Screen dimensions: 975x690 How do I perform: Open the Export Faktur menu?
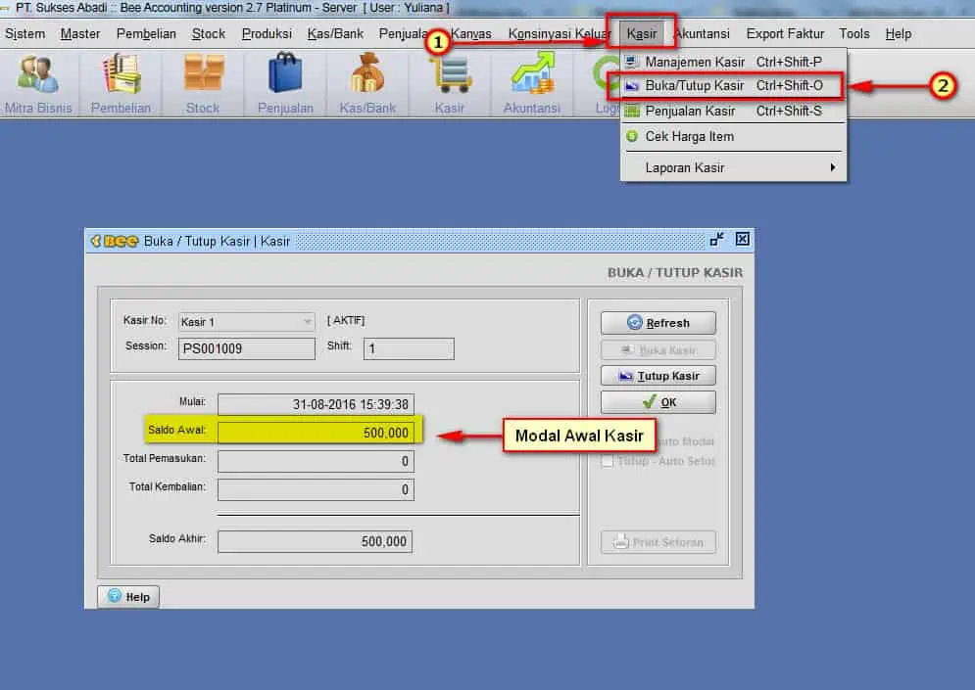coord(785,33)
